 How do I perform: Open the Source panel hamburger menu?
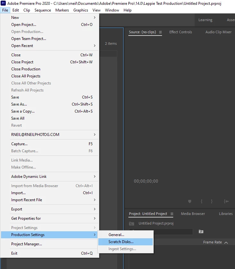[160, 32]
